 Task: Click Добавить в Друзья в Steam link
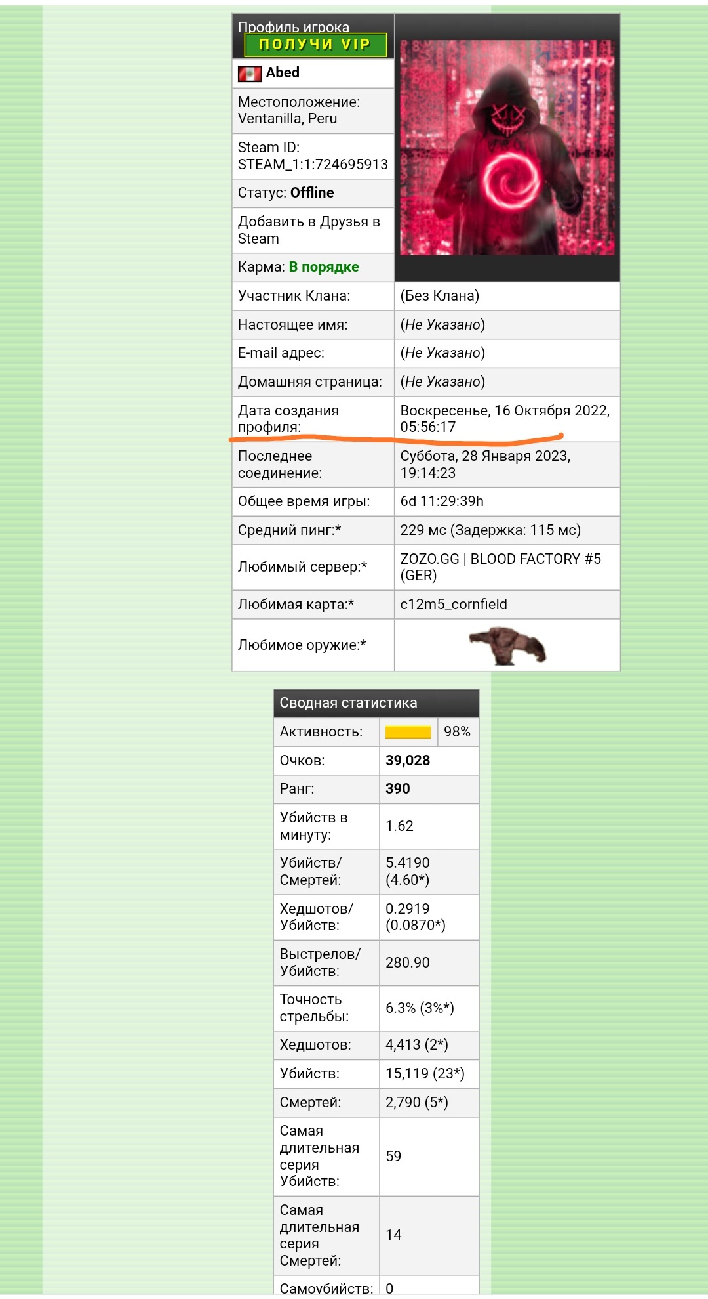click(x=309, y=230)
